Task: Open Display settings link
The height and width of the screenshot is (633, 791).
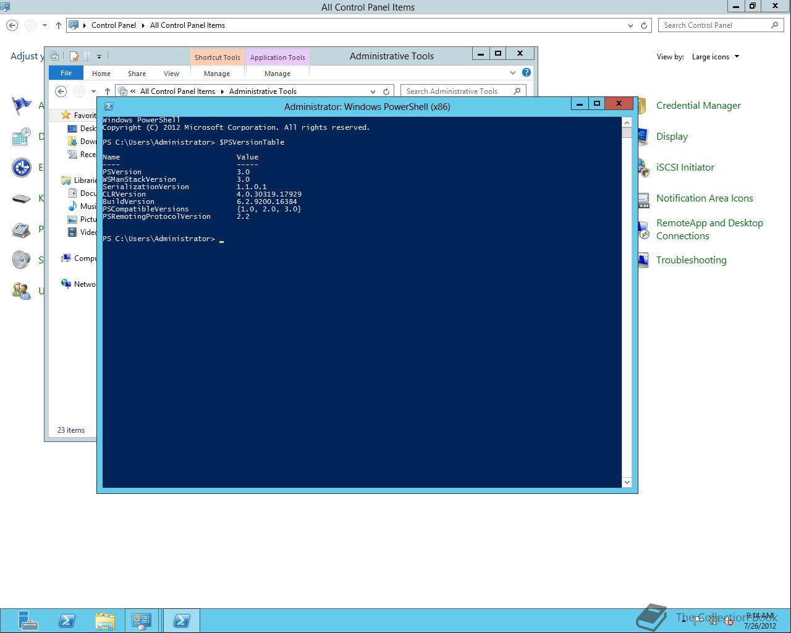Action: coord(672,137)
